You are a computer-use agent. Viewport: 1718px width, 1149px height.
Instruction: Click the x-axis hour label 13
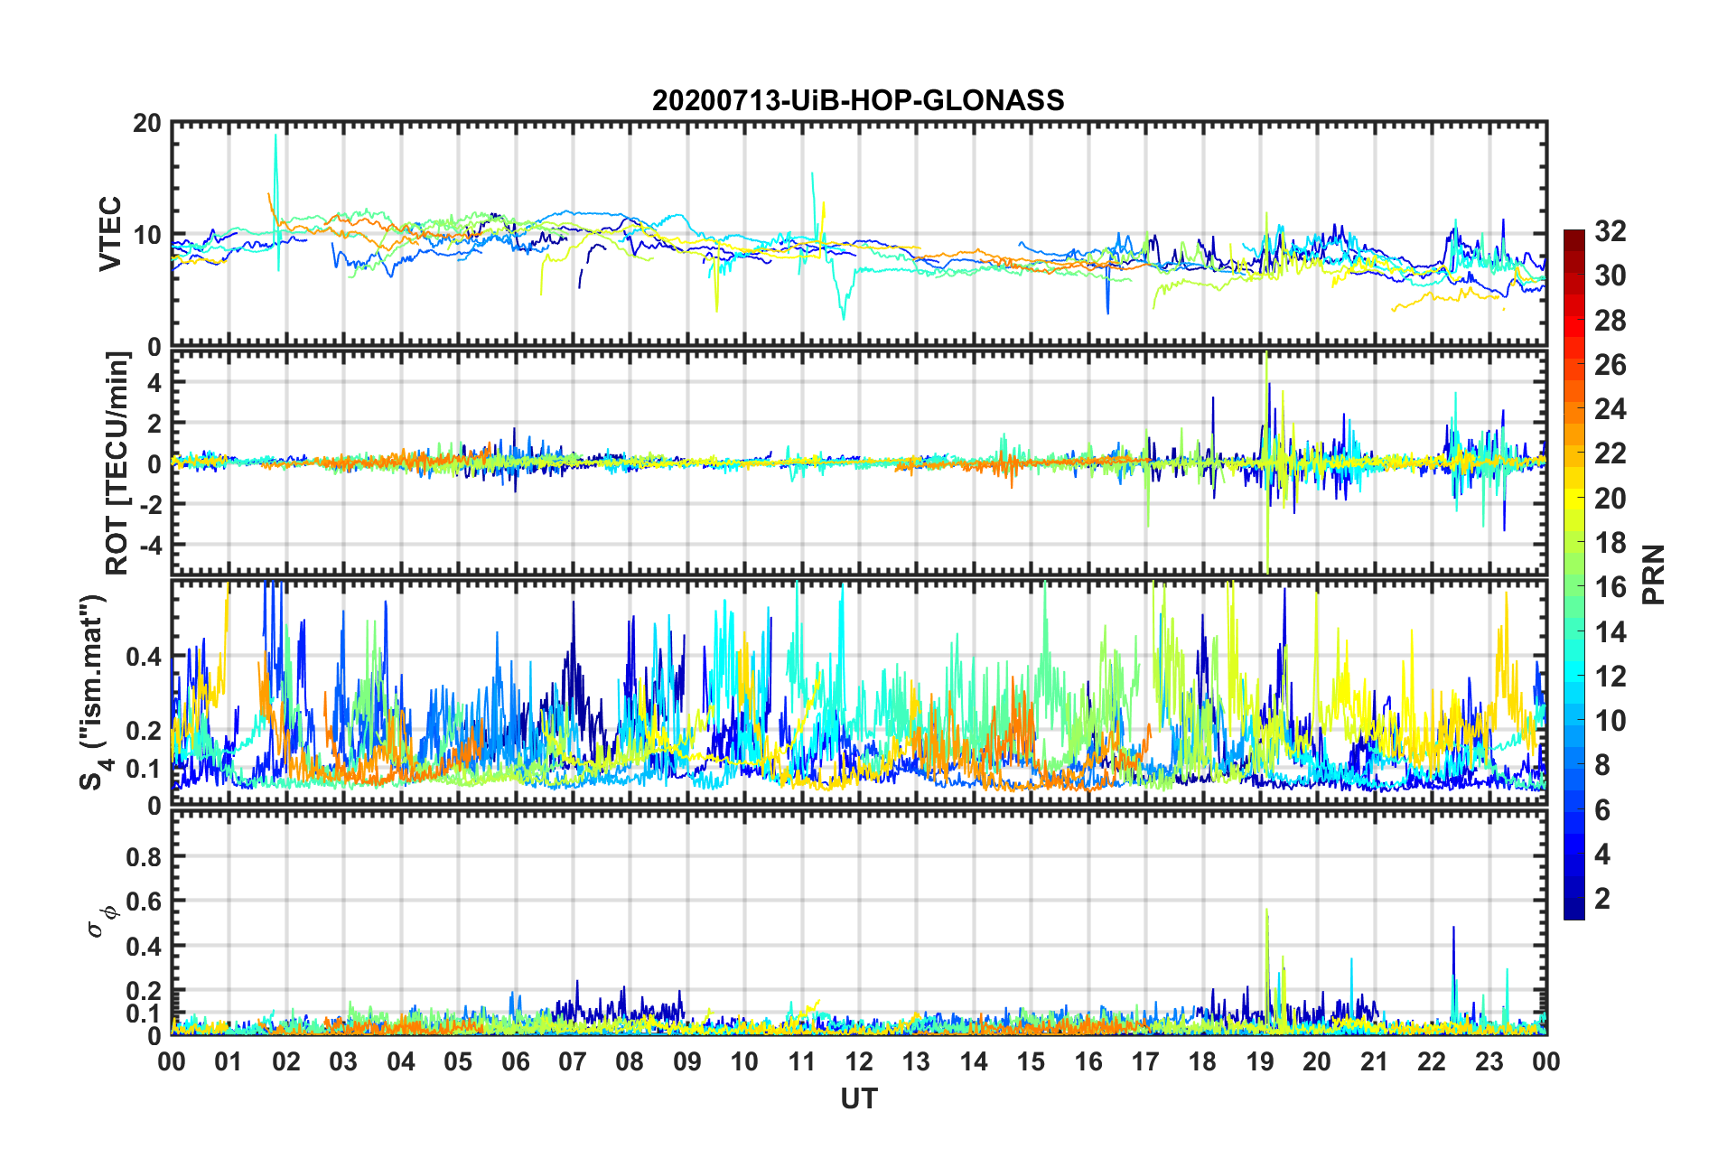(x=916, y=1061)
